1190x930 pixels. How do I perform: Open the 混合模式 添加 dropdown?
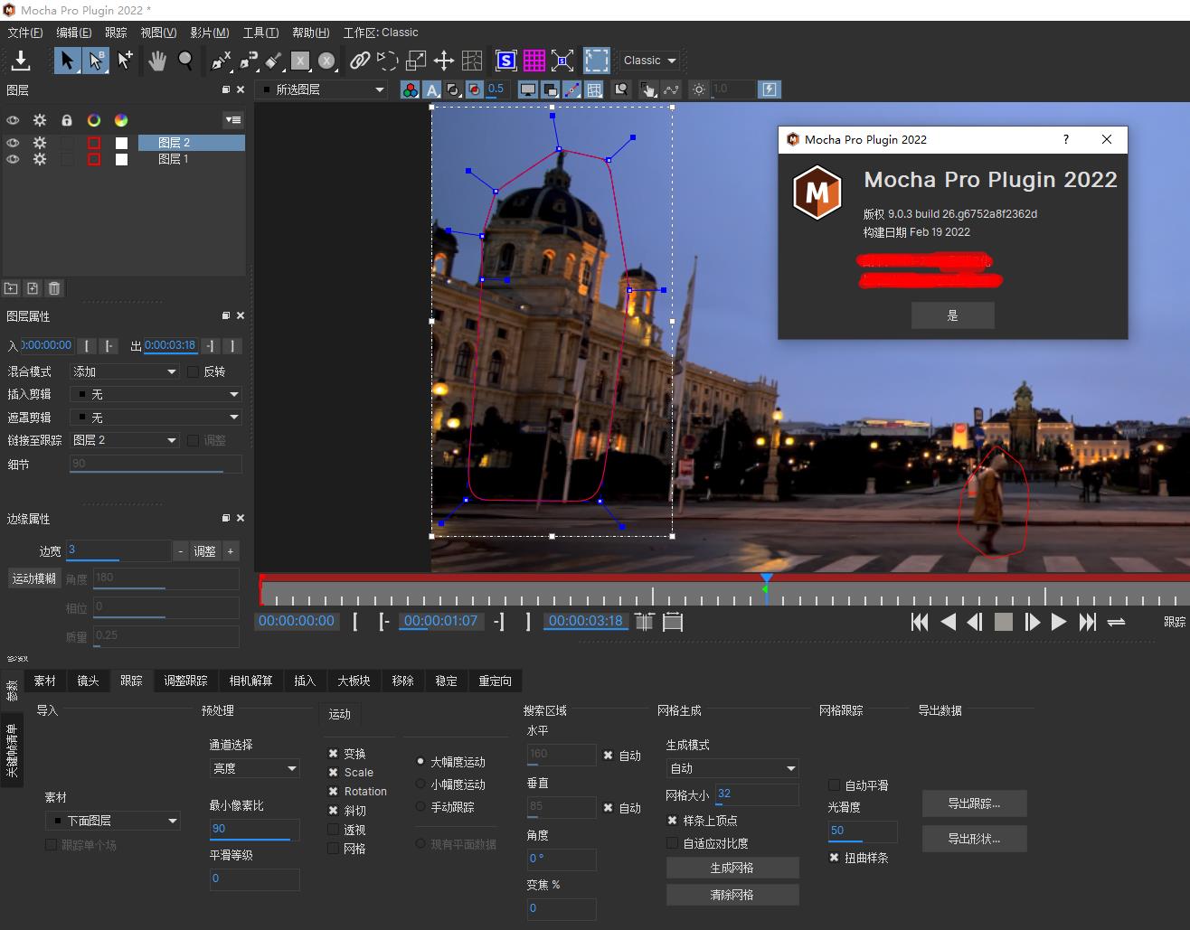click(x=125, y=371)
